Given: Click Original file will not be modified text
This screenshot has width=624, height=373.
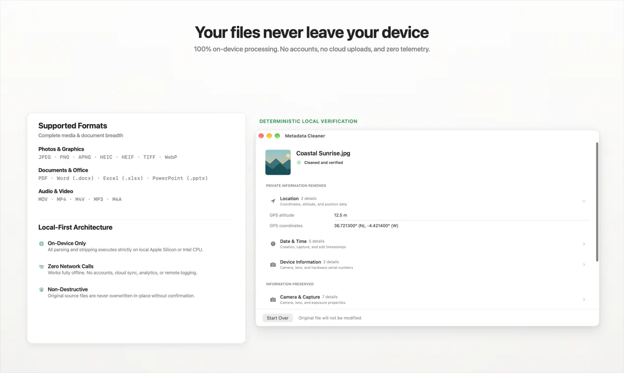Looking at the screenshot, I should [x=330, y=318].
